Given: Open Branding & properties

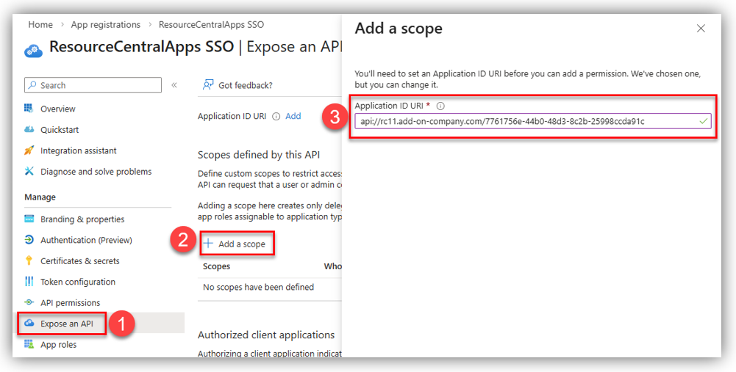Looking at the screenshot, I should pyautogui.click(x=82, y=219).
